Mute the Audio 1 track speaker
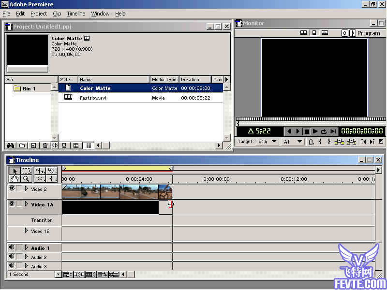The image size is (387, 290). (x=12, y=247)
